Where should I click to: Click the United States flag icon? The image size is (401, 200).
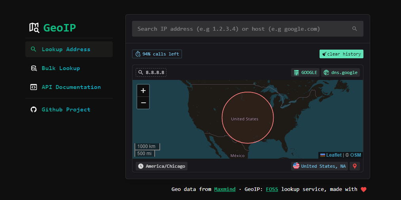[296, 166]
